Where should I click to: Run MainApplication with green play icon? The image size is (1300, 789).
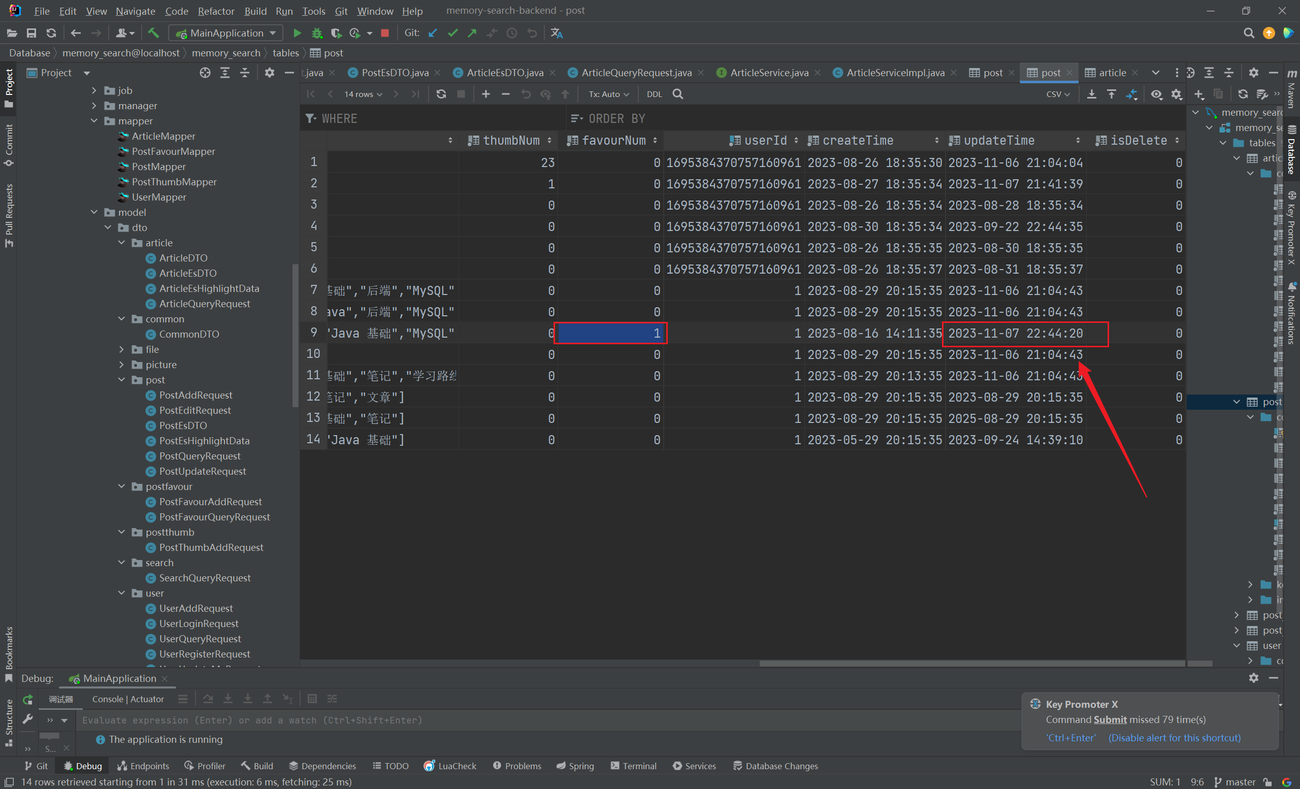point(297,33)
